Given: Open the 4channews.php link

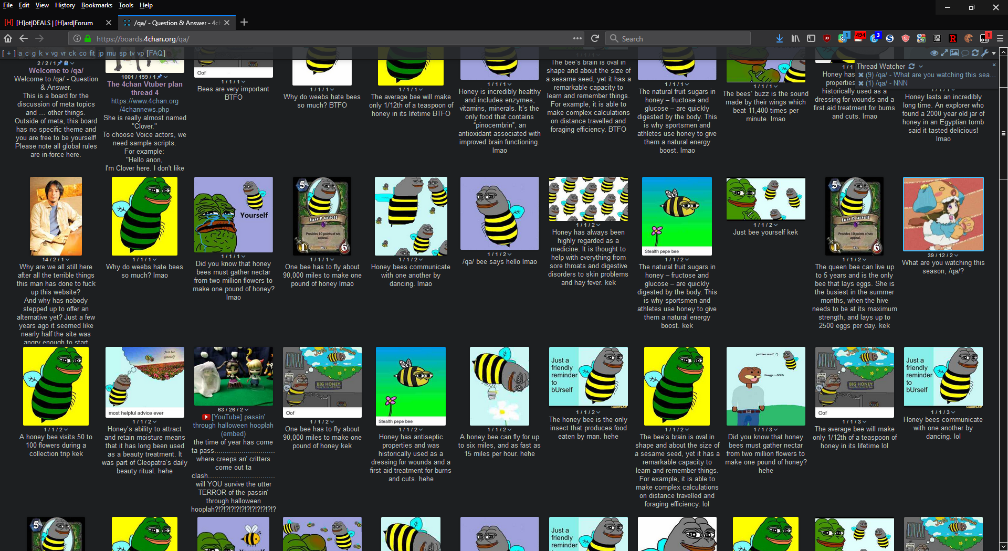Looking at the screenshot, I should tap(144, 110).
